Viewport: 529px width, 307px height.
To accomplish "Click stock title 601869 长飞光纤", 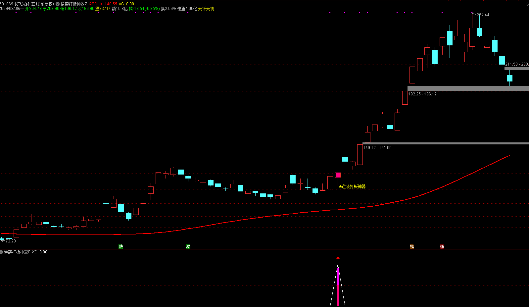I will [15, 4].
